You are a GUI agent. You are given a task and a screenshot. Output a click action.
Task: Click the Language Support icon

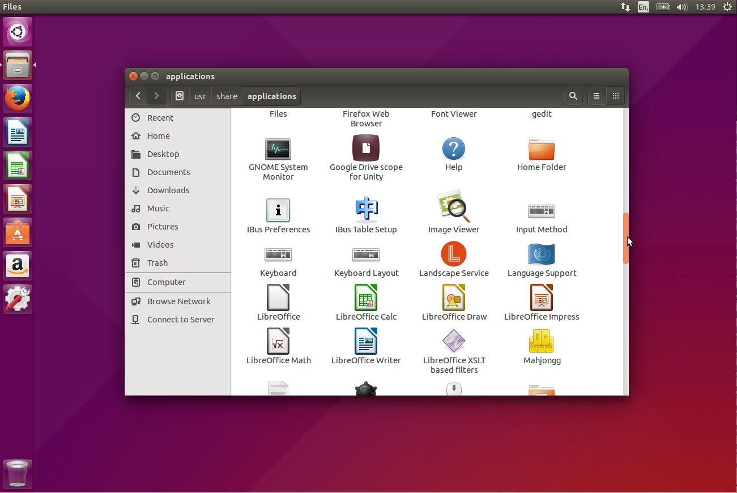542,254
